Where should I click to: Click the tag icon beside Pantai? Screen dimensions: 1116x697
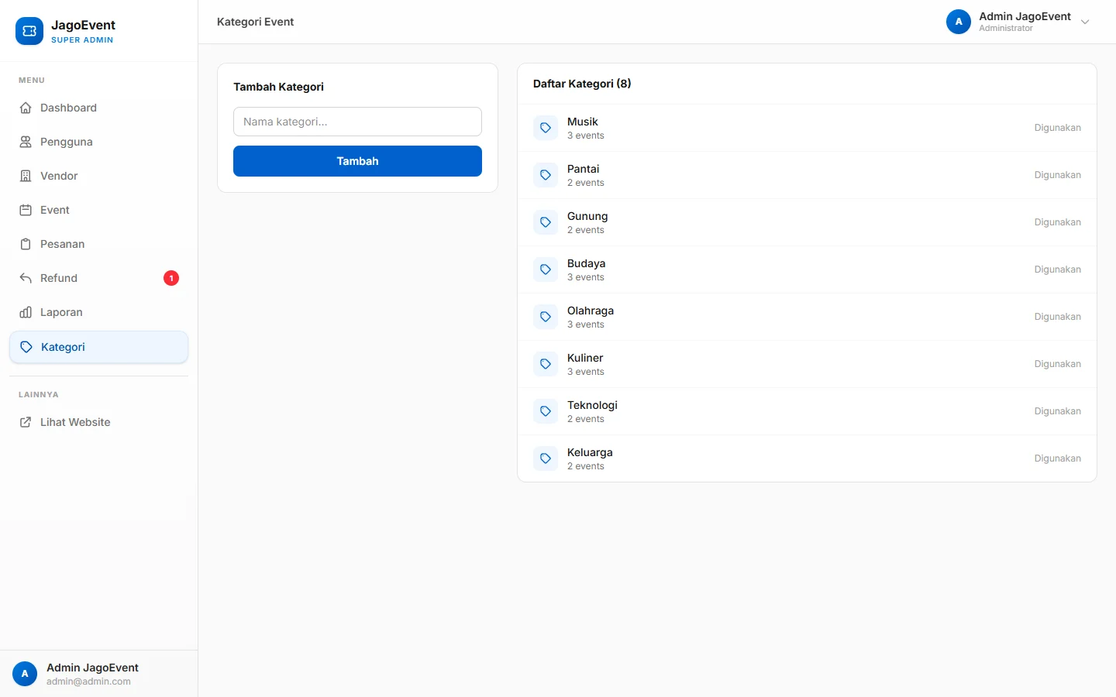[x=546, y=175]
